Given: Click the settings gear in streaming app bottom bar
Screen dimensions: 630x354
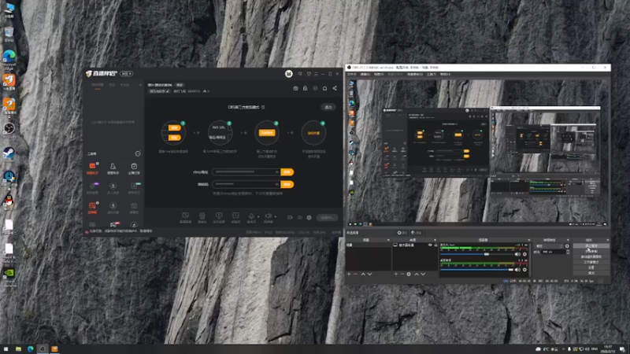Looking at the screenshot, I should (309, 218).
